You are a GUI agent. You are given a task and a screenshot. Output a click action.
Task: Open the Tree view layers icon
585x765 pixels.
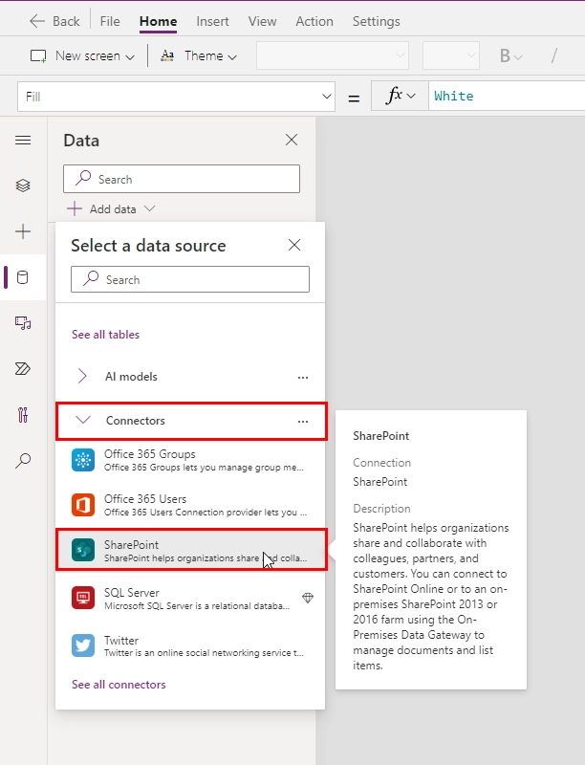(23, 186)
